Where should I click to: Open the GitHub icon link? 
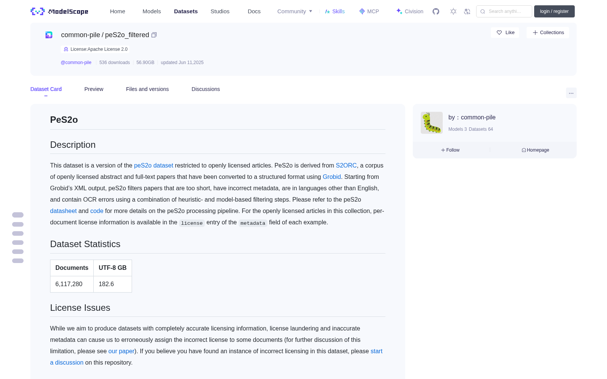(436, 11)
